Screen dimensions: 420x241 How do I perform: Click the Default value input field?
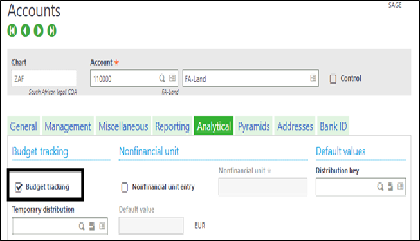pos(151,226)
